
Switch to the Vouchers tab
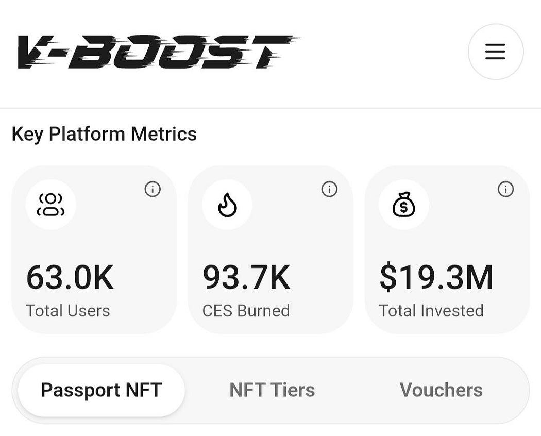(x=441, y=390)
